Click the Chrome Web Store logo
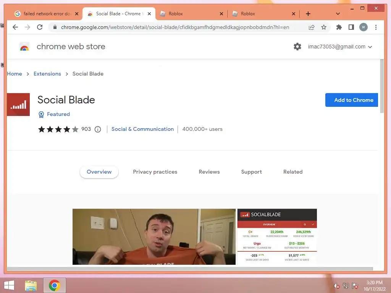391x293 pixels. (x=24, y=47)
